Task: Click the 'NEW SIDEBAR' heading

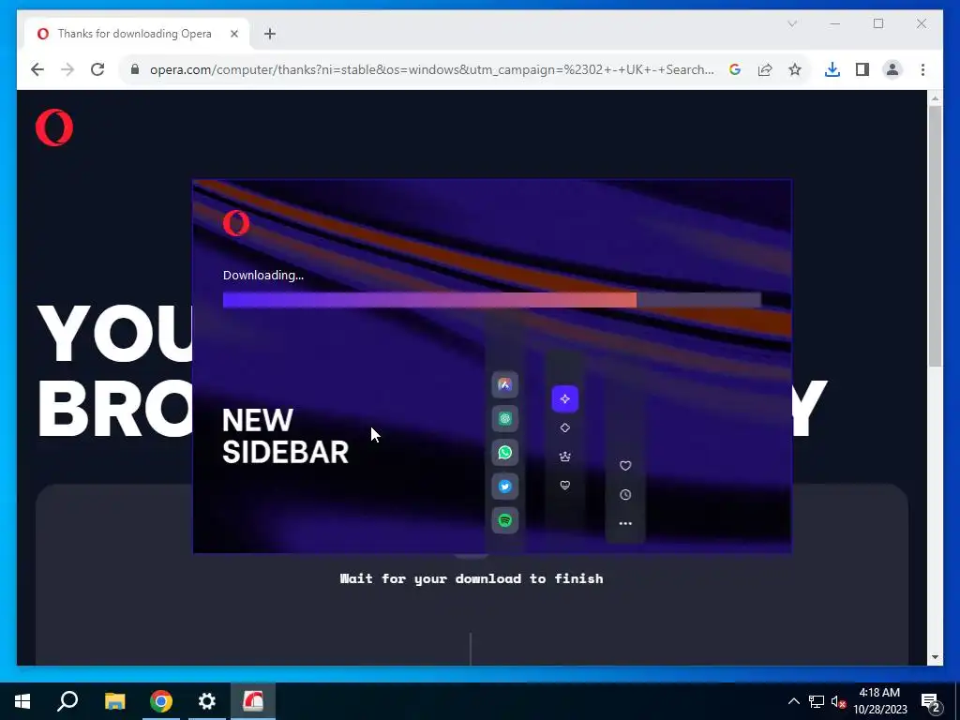Action: click(x=285, y=437)
